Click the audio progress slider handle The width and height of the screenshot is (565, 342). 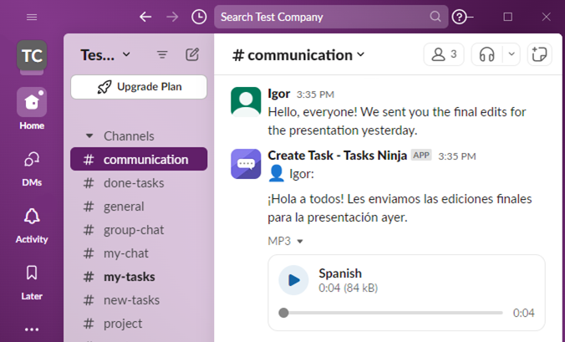283,313
